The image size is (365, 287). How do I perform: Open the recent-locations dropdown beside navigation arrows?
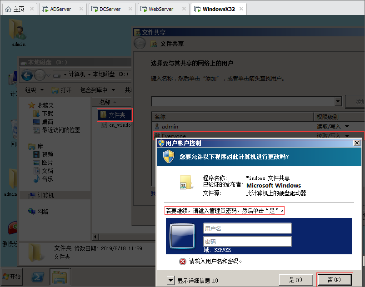pos(49,75)
